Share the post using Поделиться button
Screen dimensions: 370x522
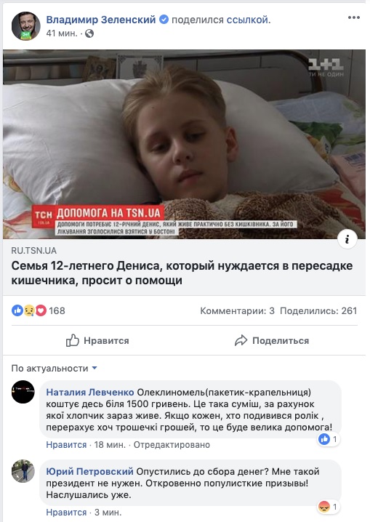tap(272, 340)
